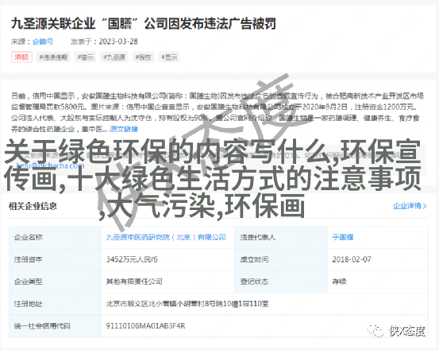Click the publish date 2023-03-28
The width and height of the screenshot is (439, 350).
pyautogui.click(x=118, y=41)
